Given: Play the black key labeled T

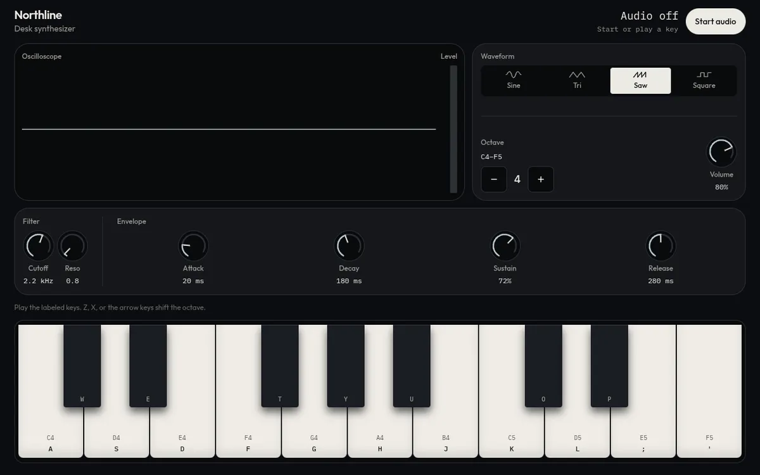Looking at the screenshot, I should (x=280, y=366).
